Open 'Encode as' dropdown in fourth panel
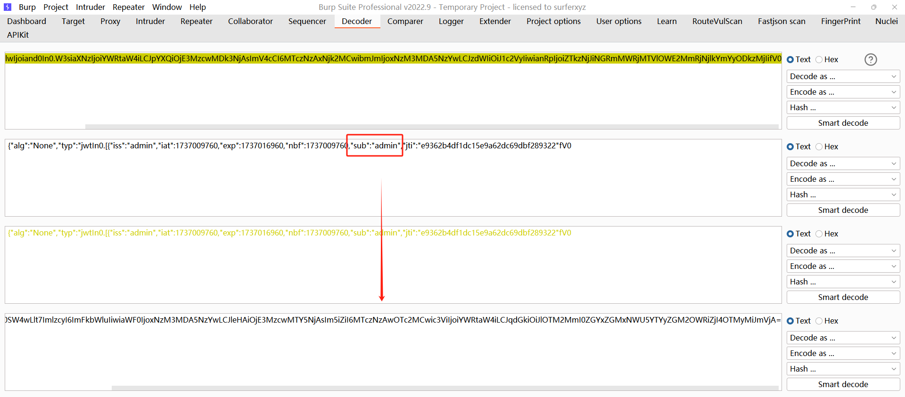905x397 pixels. [x=843, y=353]
